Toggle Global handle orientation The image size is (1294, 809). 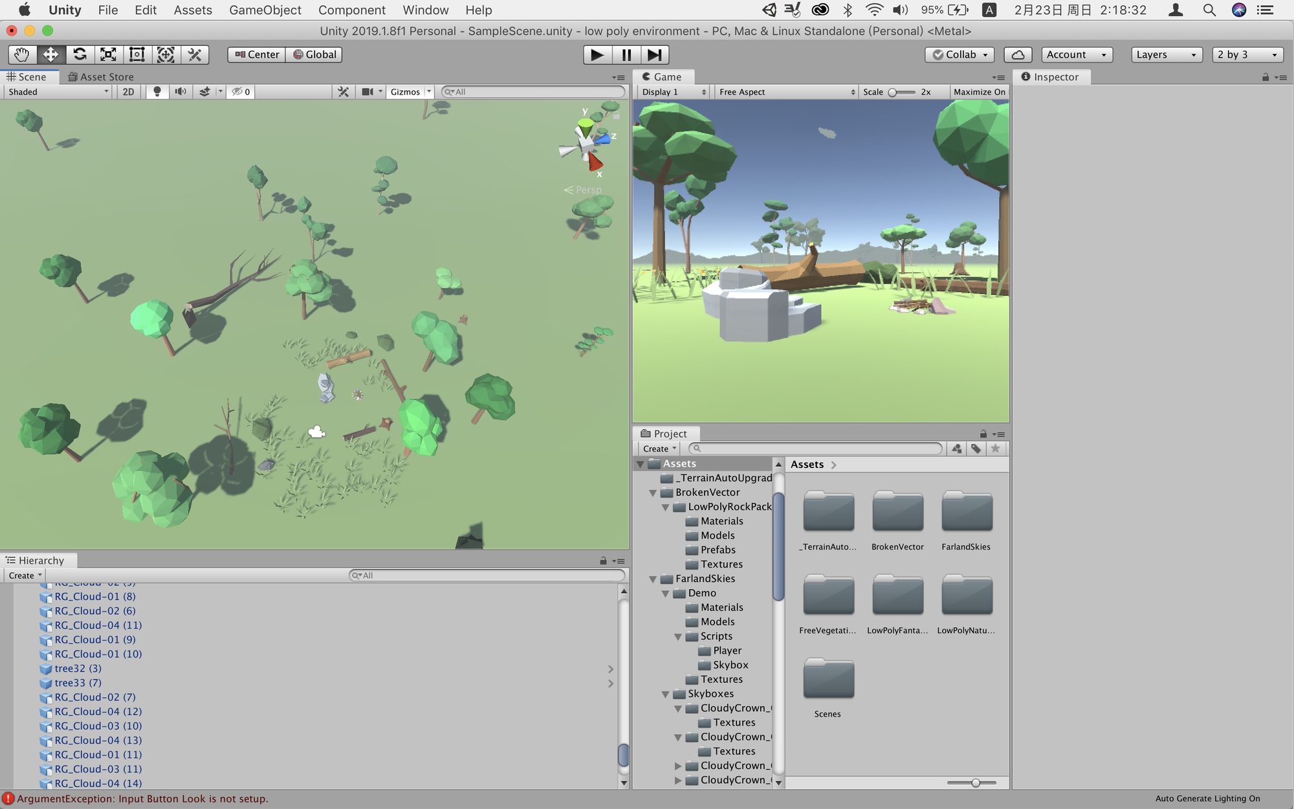click(x=314, y=55)
